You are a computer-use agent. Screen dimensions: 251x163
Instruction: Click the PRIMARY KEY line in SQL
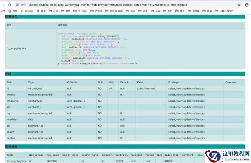click(x=73, y=61)
